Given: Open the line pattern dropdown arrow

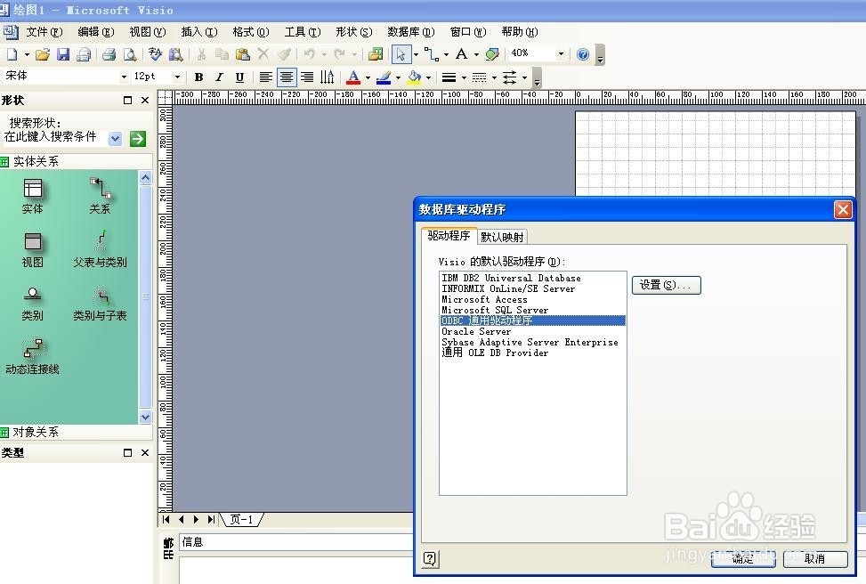Looking at the screenshot, I should (494, 77).
